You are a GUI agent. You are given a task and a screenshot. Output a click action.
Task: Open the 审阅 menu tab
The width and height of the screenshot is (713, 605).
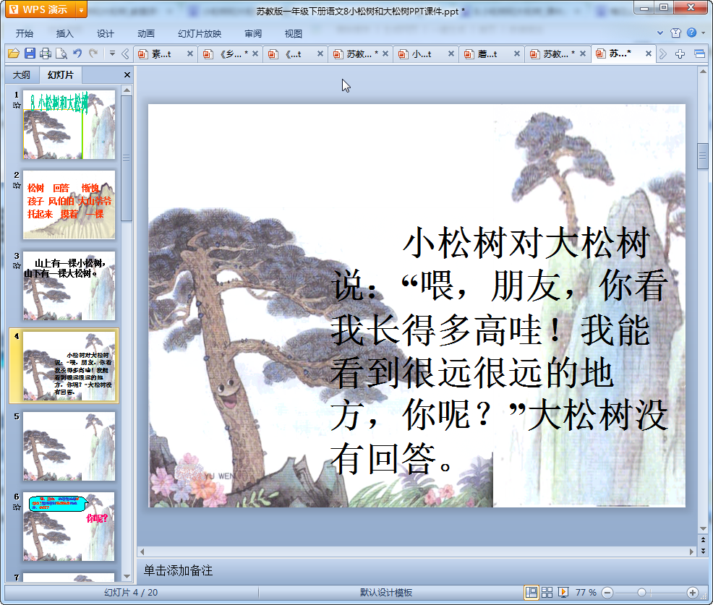click(253, 34)
